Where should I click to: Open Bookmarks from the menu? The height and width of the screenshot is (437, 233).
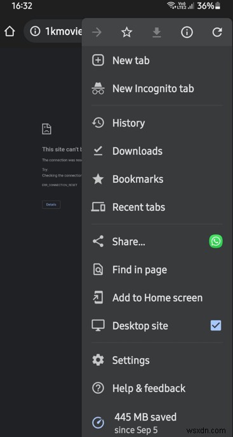tap(157, 179)
